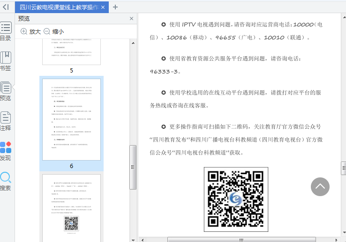Click the document horizontal scrollbar thumb

[x=241, y=240]
